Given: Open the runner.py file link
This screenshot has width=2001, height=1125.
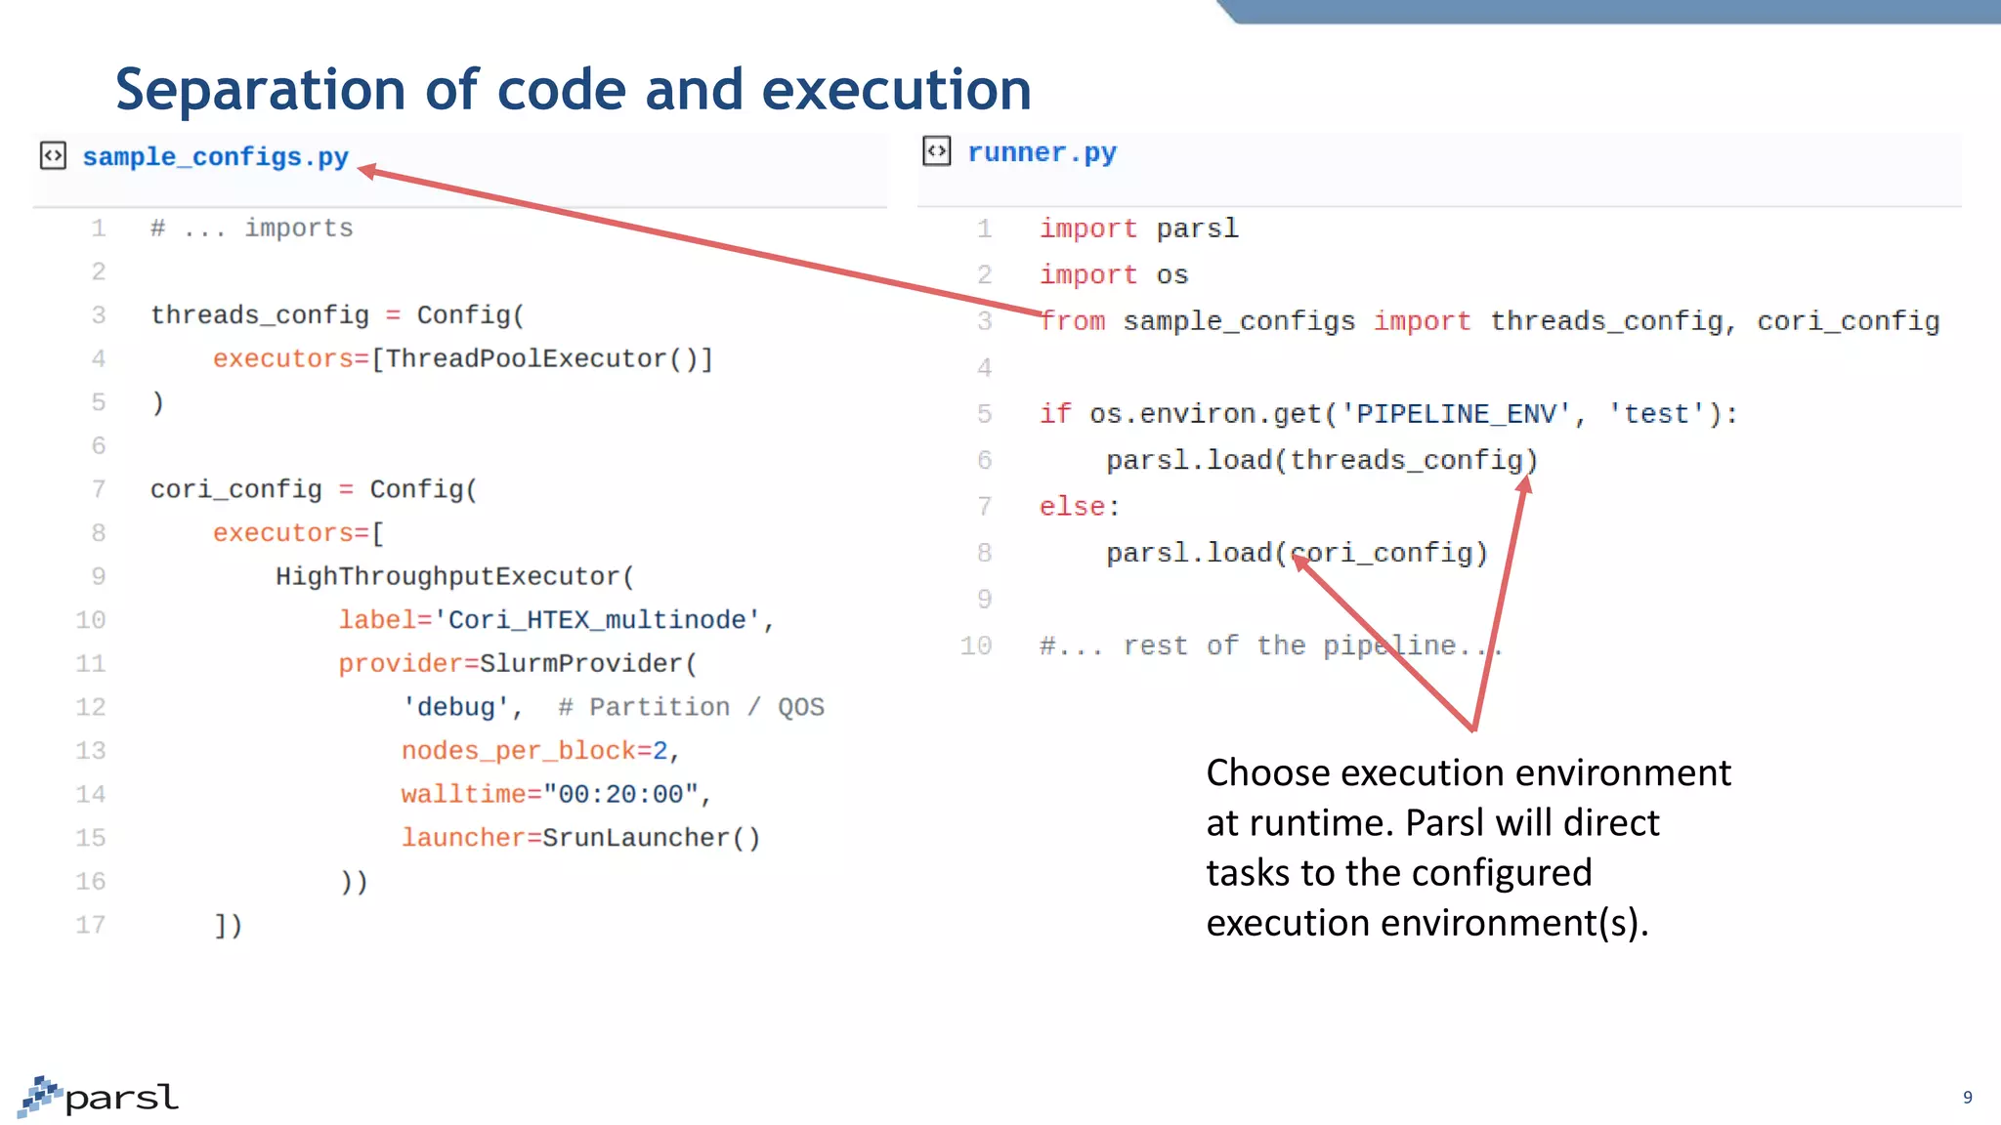Looking at the screenshot, I should click(x=1042, y=153).
